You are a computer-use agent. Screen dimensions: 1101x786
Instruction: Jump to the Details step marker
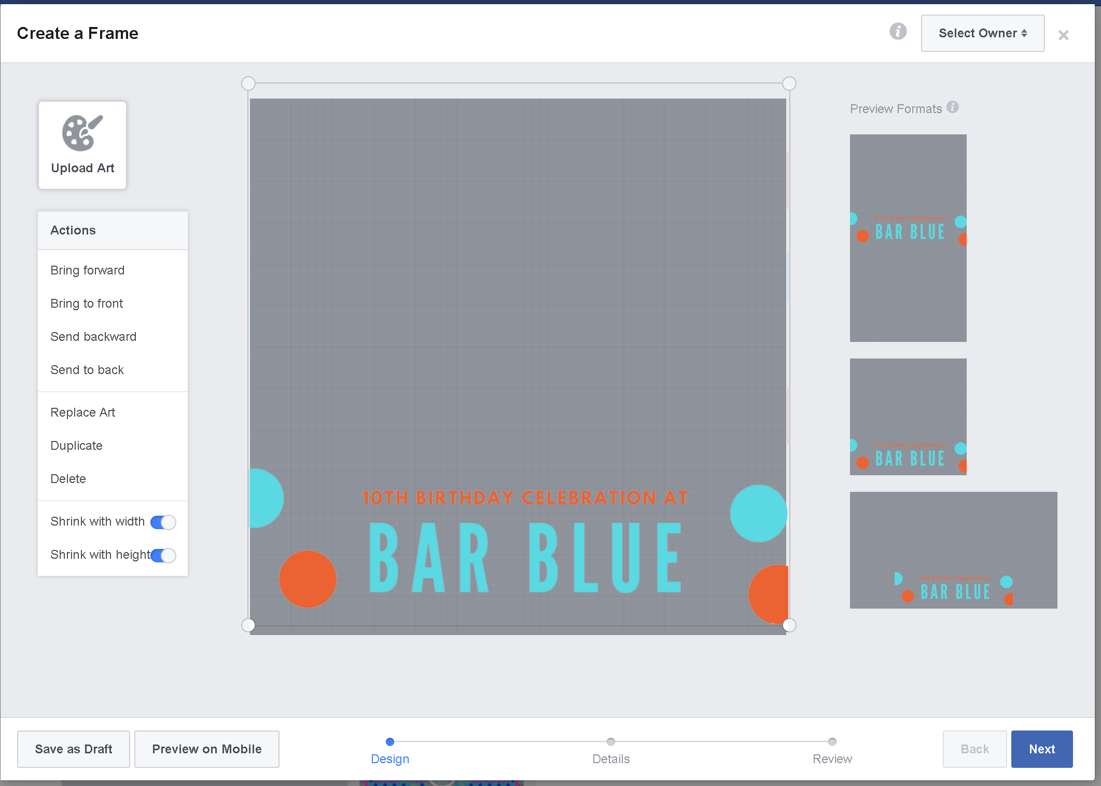tap(610, 742)
